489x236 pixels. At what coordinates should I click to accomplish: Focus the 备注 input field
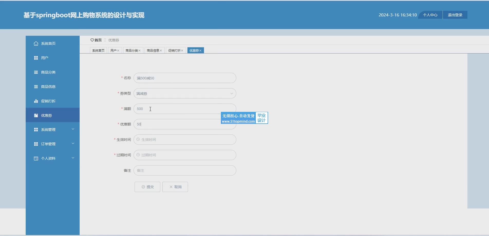tap(185, 170)
